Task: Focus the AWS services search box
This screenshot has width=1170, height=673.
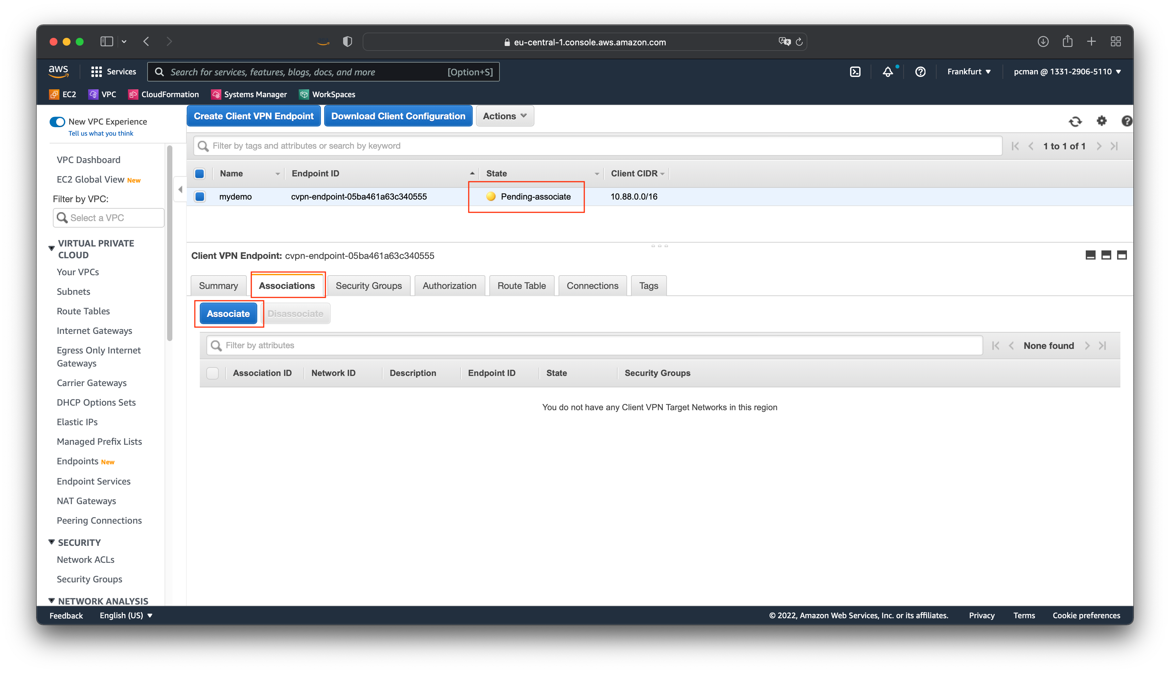Action: pyautogui.click(x=323, y=72)
